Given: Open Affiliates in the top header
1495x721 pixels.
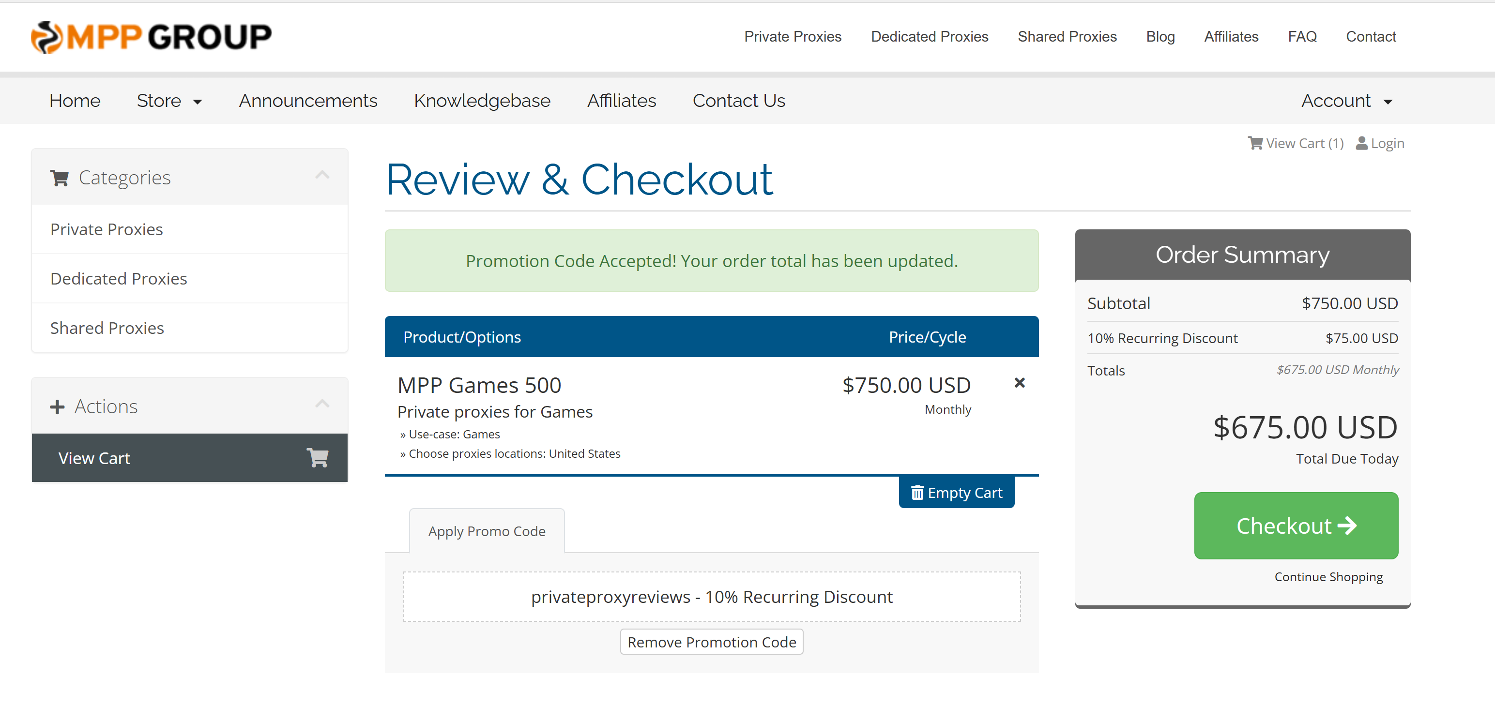Looking at the screenshot, I should tap(1231, 37).
